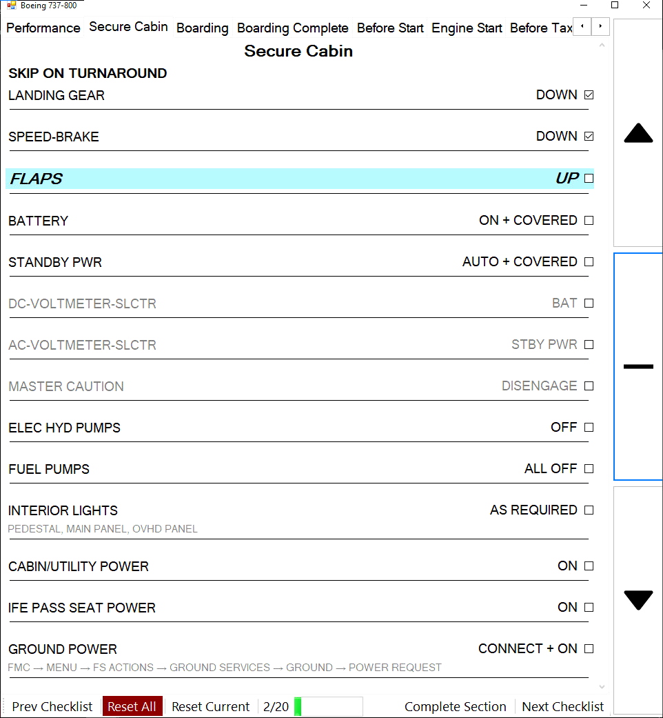Click Reset Current at the bottom
The width and height of the screenshot is (663, 718).
tap(211, 706)
